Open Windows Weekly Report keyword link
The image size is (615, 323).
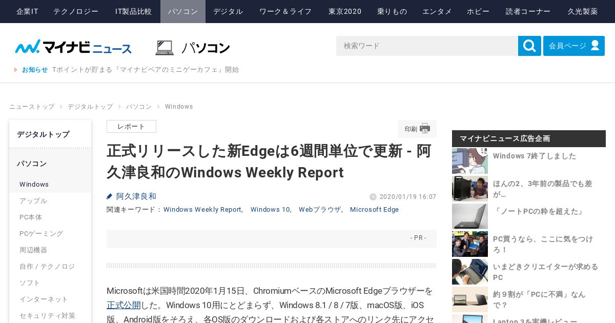(x=202, y=210)
